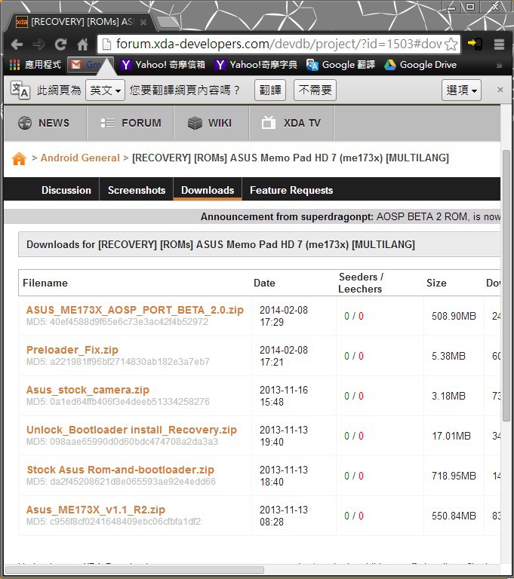Open the 英文 language dropdown
The height and width of the screenshot is (579, 514).
pos(105,90)
